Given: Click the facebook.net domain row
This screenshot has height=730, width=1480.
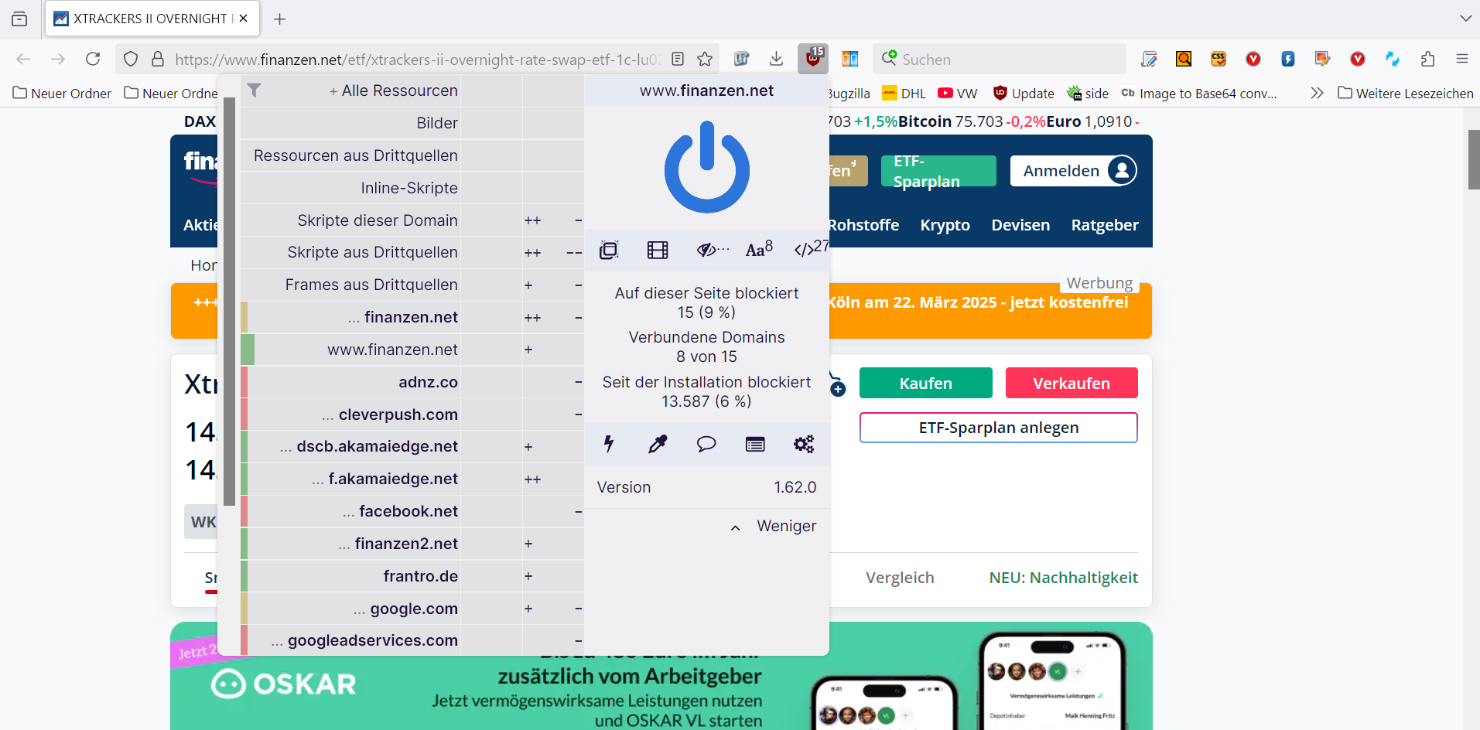Looking at the screenshot, I should pyautogui.click(x=412, y=511).
